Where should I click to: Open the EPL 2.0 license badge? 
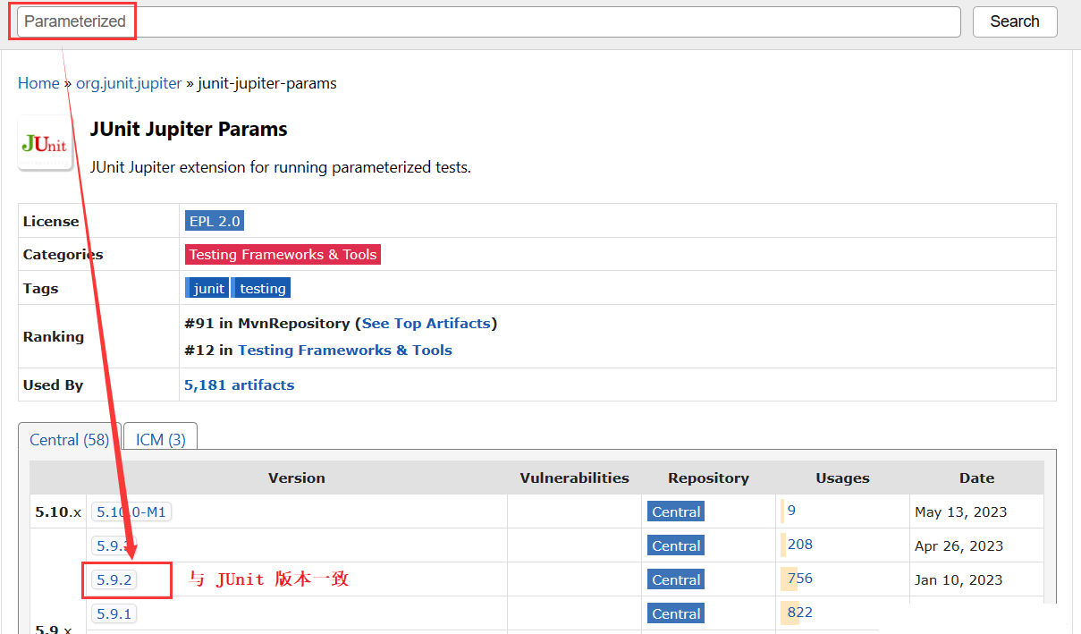click(x=215, y=221)
